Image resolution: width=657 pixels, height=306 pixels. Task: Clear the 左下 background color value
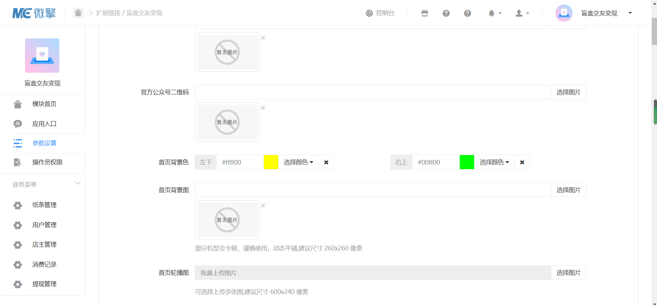[x=326, y=162]
